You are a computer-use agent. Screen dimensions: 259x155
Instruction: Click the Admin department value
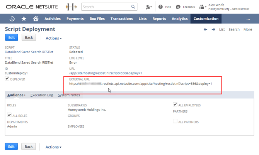[12, 126]
